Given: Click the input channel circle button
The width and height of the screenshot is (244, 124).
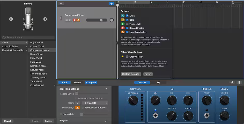Looking at the screenshot, I should (77, 103).
